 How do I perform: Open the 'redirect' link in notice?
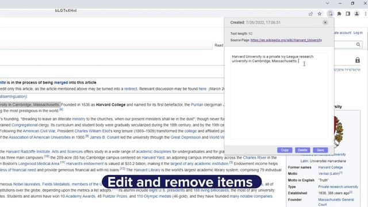point(131,89)
